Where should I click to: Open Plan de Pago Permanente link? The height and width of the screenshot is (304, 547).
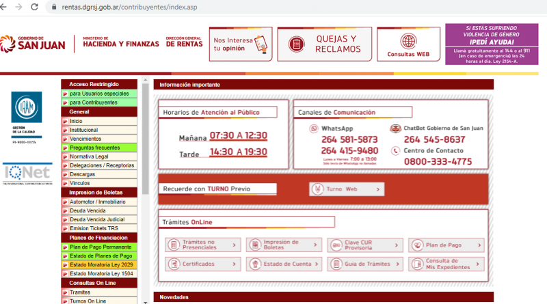click(x=101, y=247)
